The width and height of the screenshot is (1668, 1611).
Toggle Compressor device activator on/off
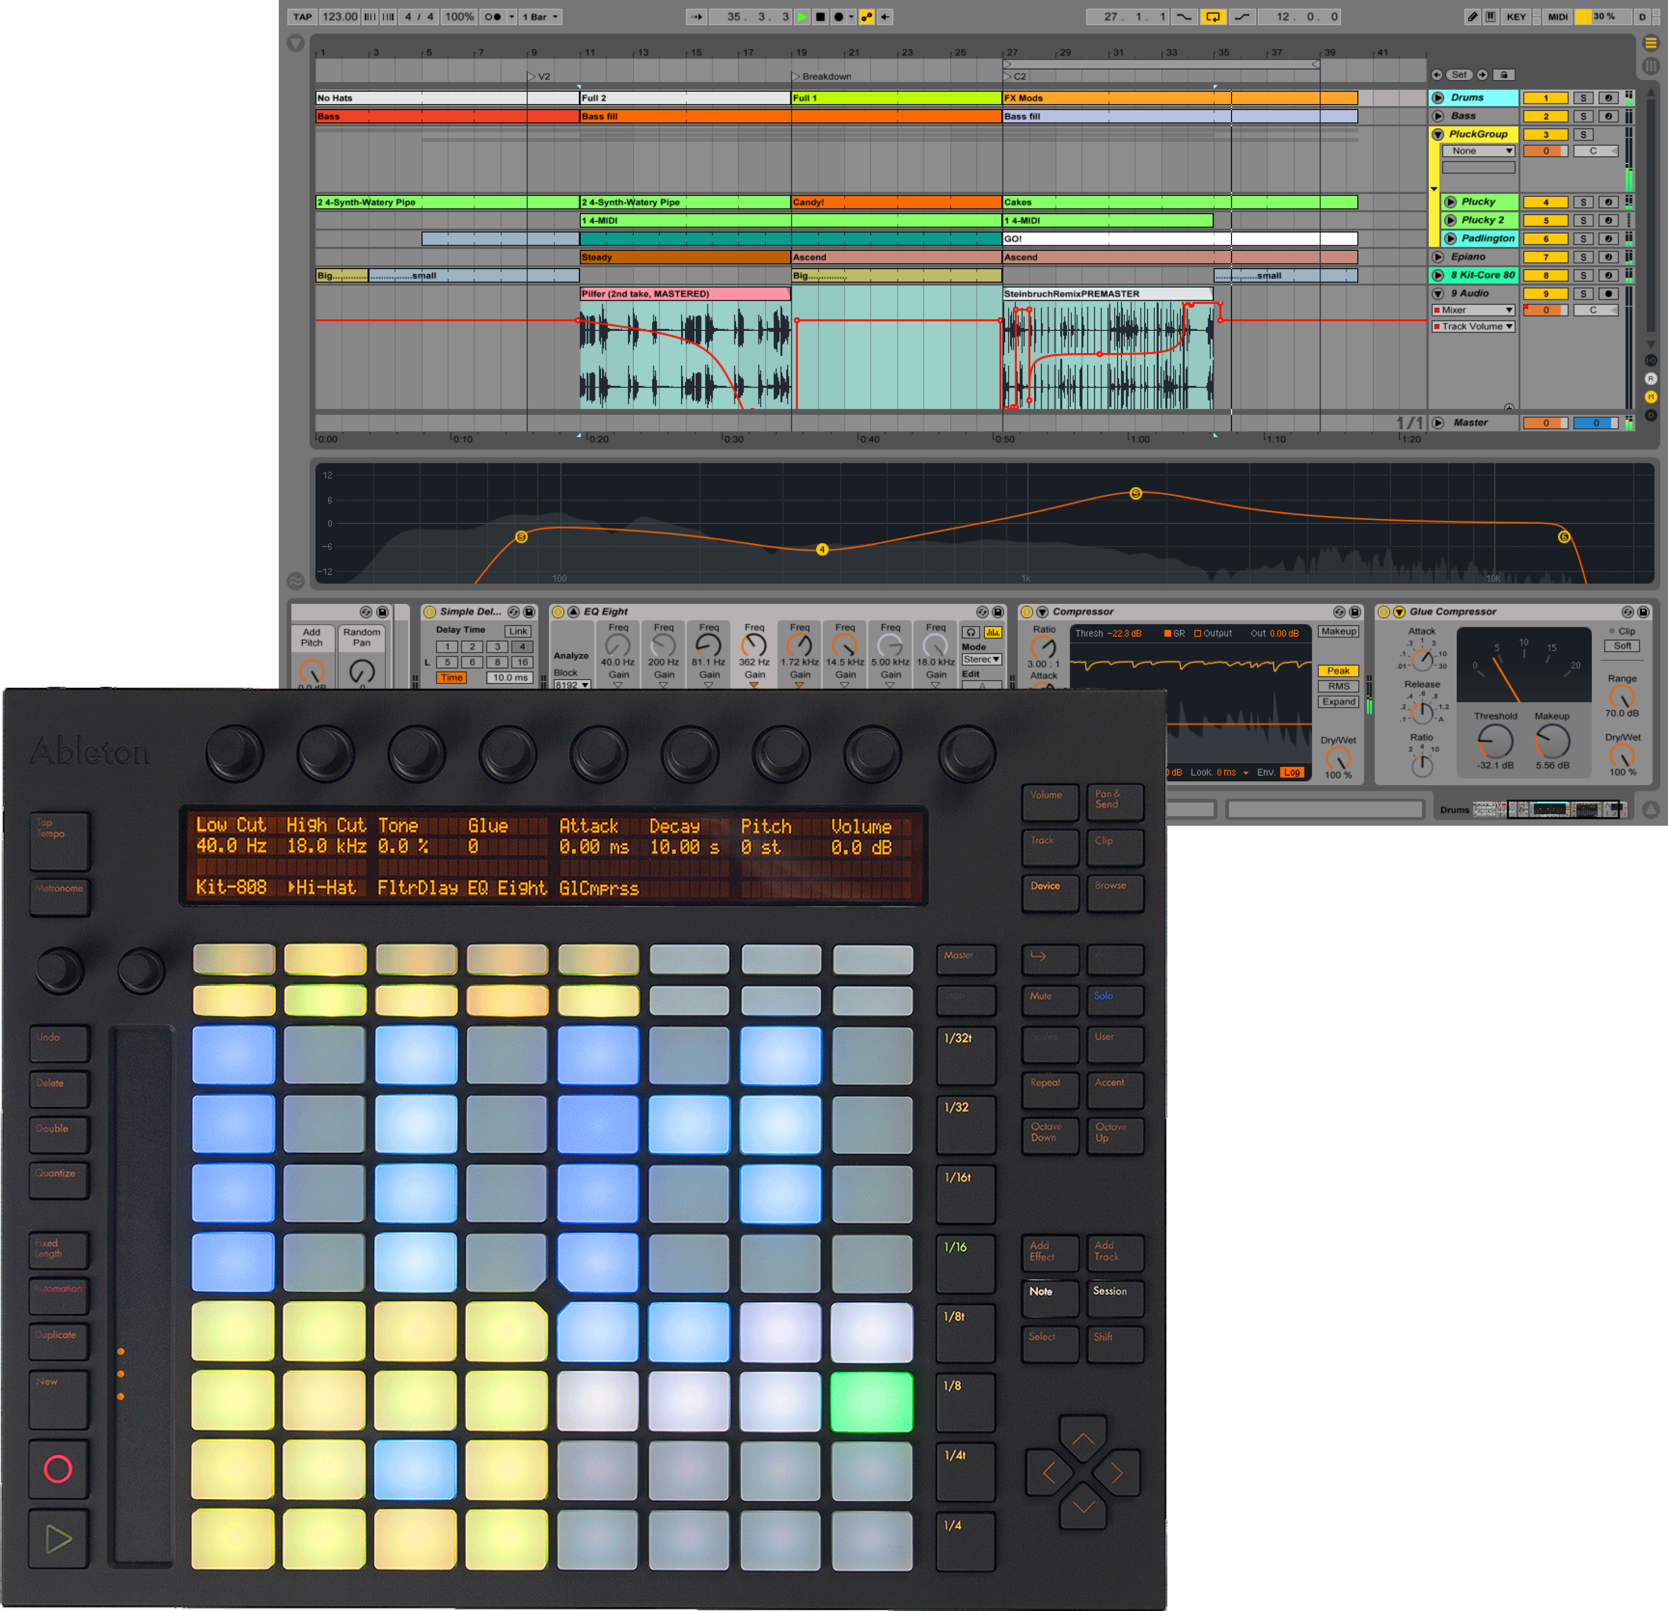pos(1027,612)
